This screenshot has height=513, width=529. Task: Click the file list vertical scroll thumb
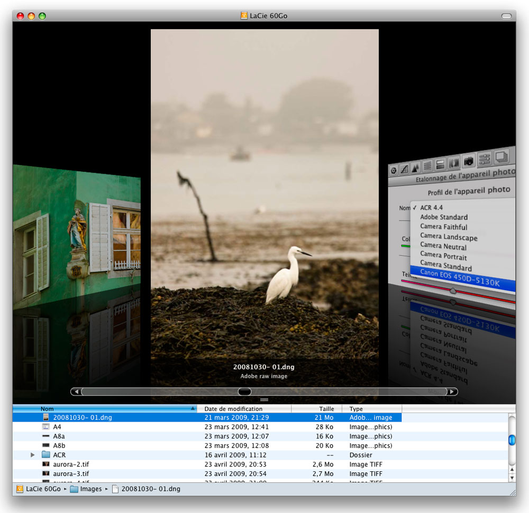(x=512, y=440)
